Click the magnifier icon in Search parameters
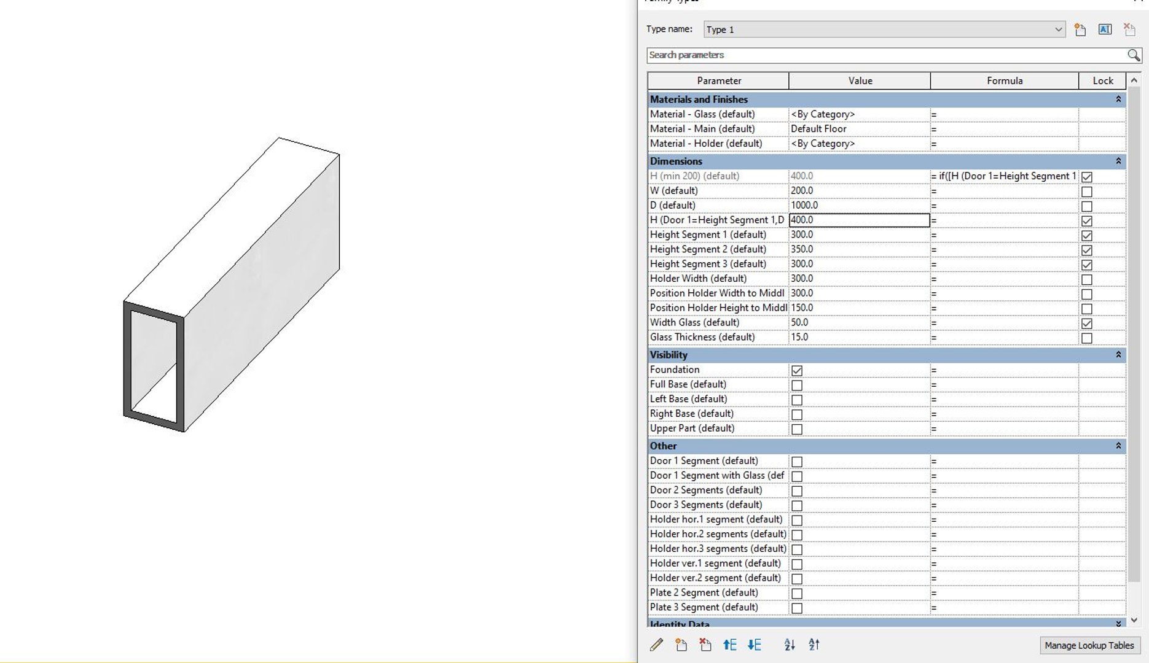Screen dimensions: 1149x663 coord(1134,55)
